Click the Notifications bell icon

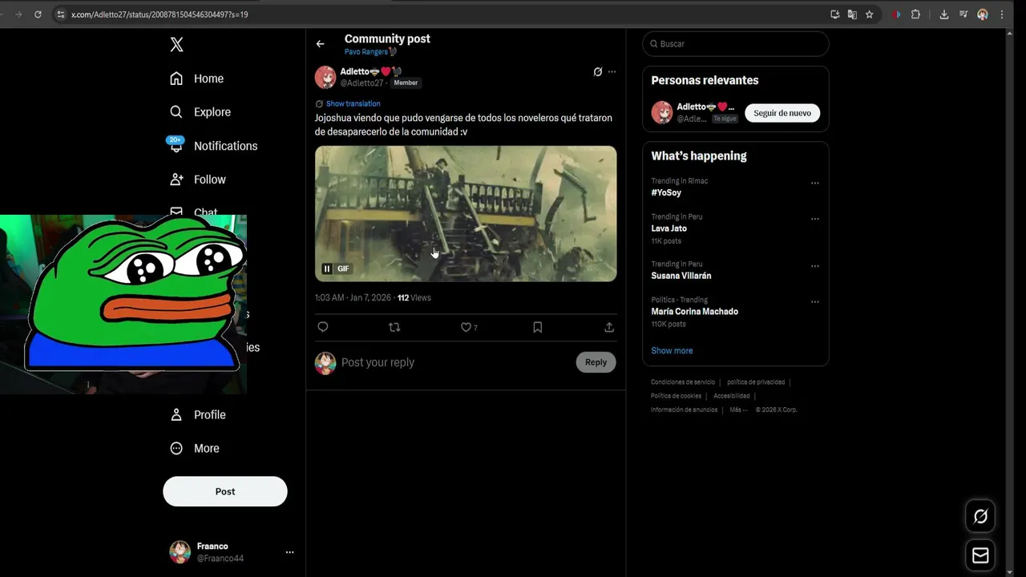[176, 147]
